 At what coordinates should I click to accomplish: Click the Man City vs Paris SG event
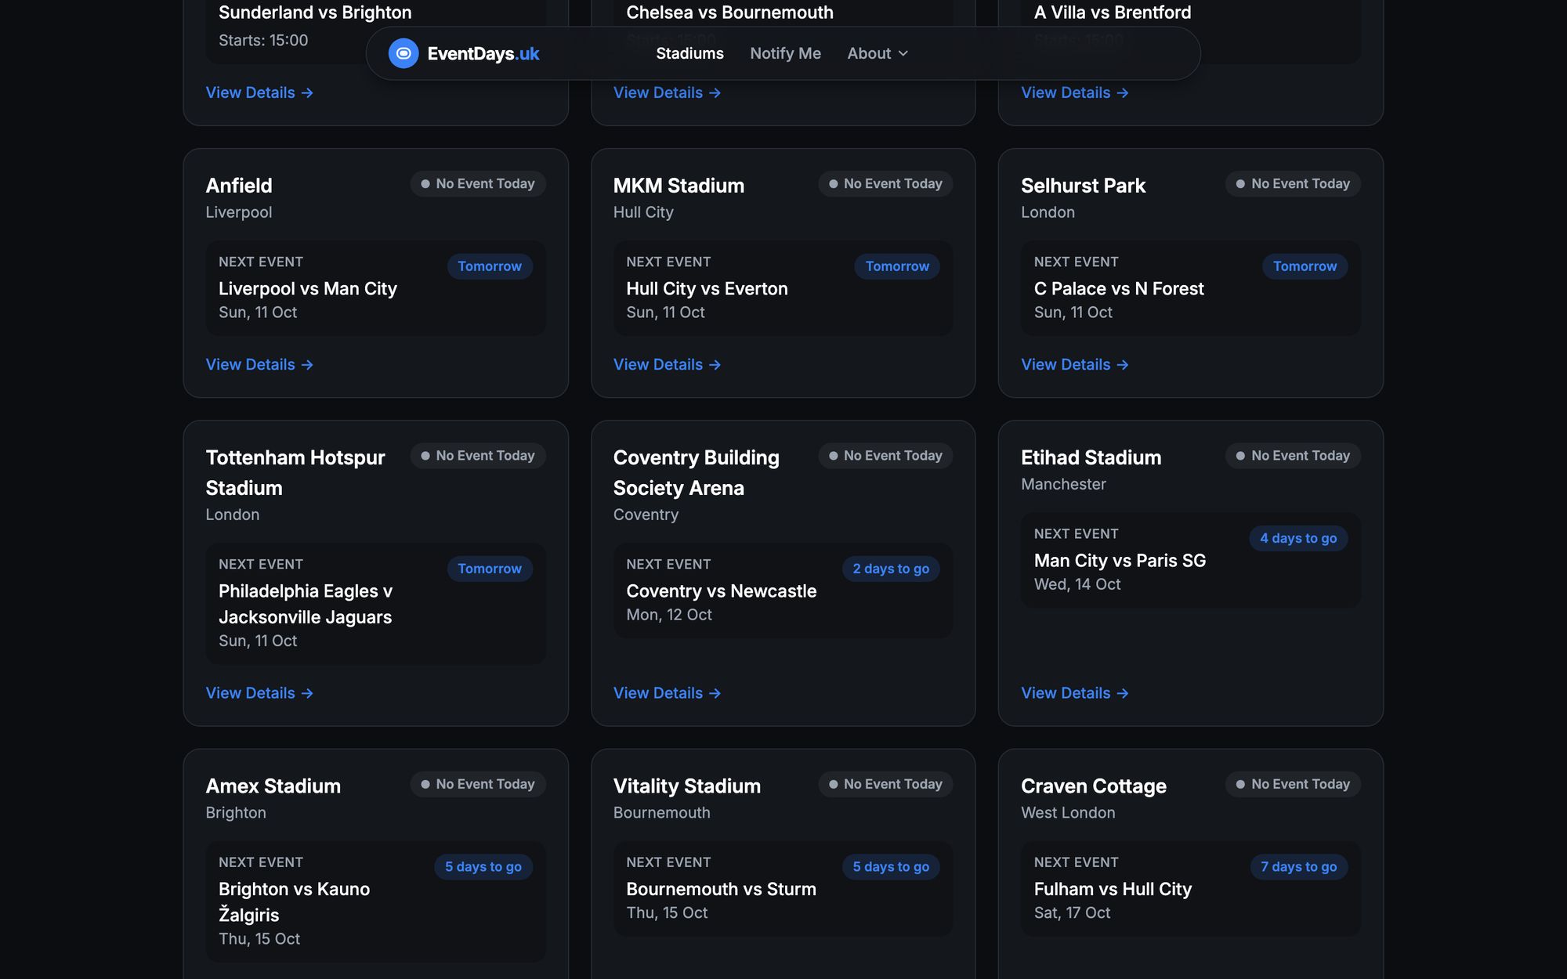click(1120, 560)
